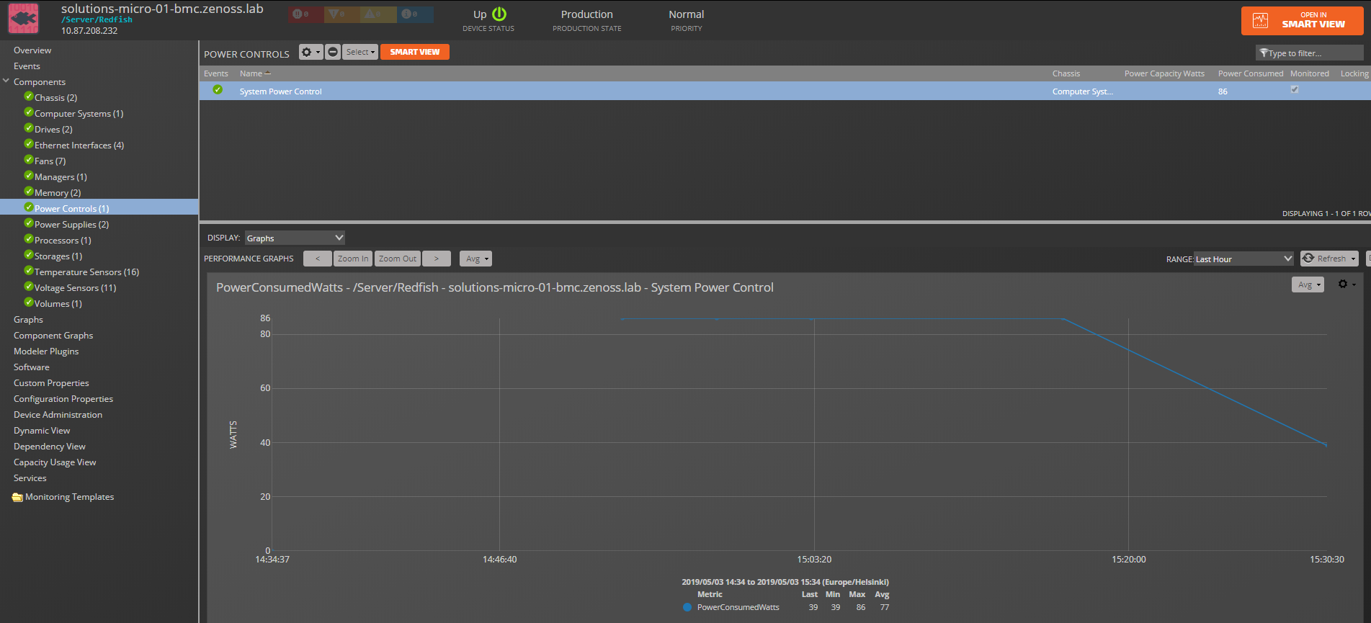The image size is (1371, 623).
Task: Open the Software page
Action: point(32,367)
